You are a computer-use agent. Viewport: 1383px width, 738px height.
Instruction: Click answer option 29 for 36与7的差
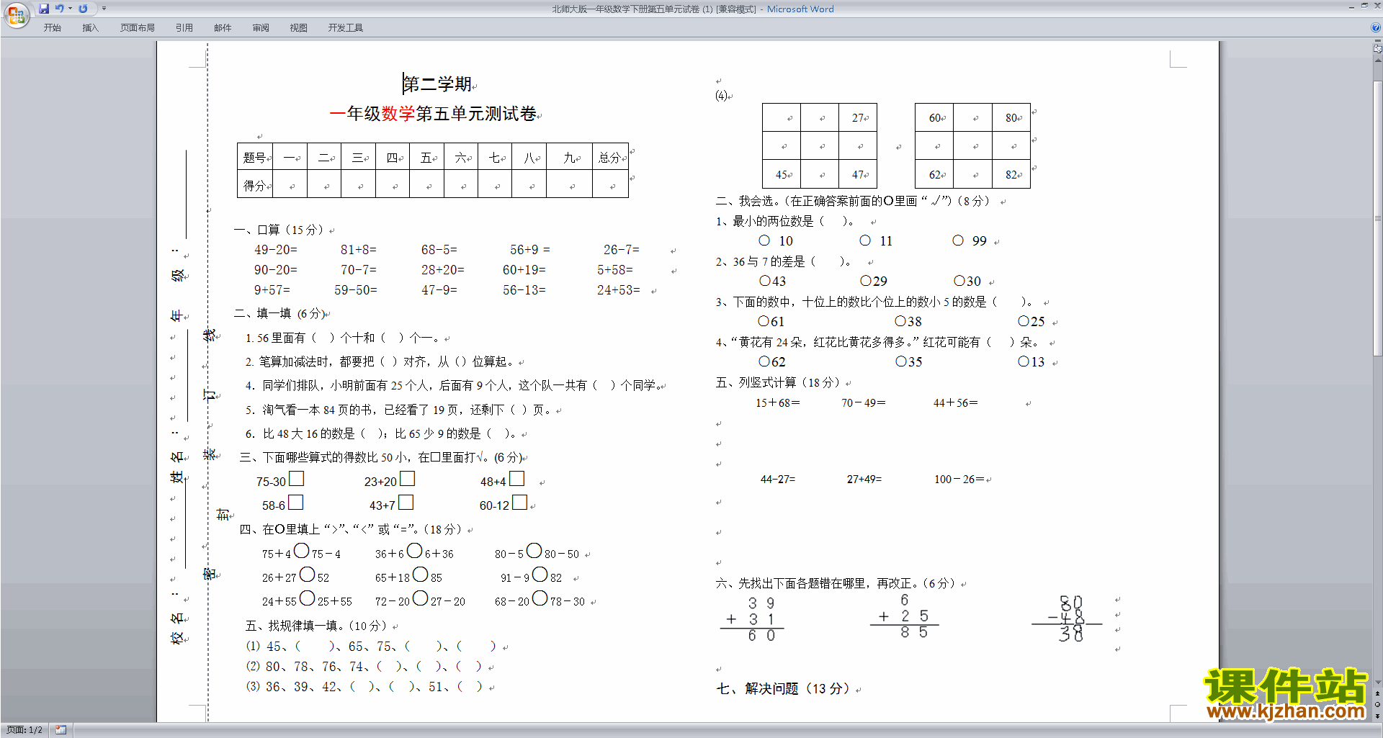coord(874,282)
